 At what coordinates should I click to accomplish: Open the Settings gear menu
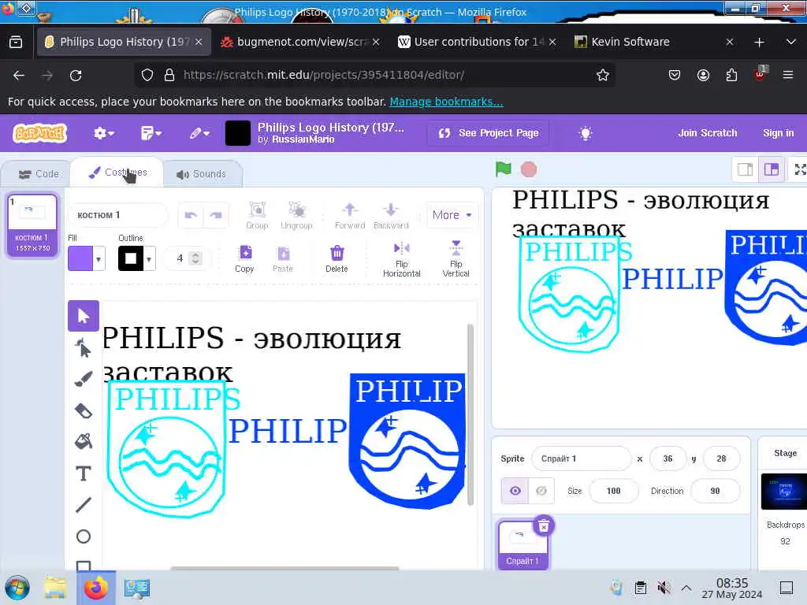pyautogui.click(x=103, y=133)
